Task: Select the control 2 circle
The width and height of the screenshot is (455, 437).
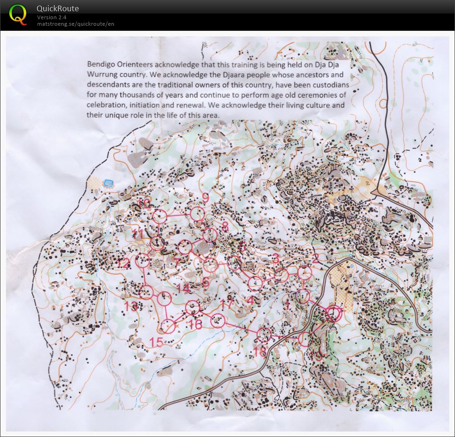Action: tap(305, 272)
